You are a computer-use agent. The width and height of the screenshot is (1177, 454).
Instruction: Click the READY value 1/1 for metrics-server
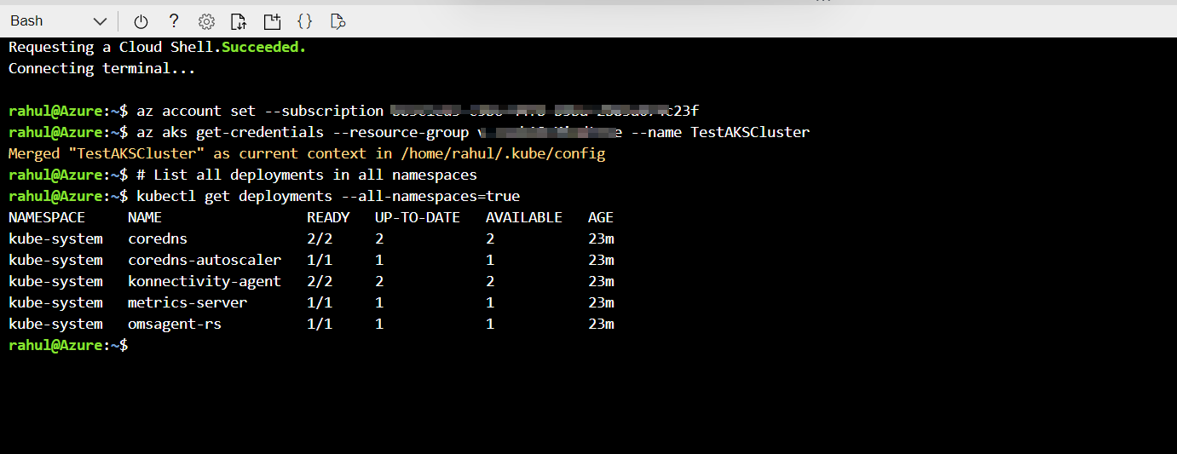[x=320, y=302]
